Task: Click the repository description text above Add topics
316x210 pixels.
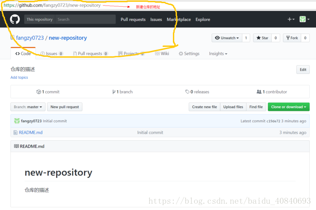Action: pyautogui.click(x=23, y=69)
